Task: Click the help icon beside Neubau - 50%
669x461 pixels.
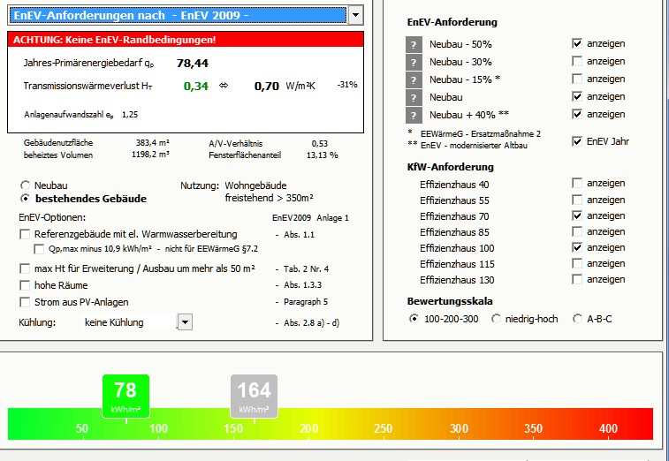Action: click(x=413, y=44)
